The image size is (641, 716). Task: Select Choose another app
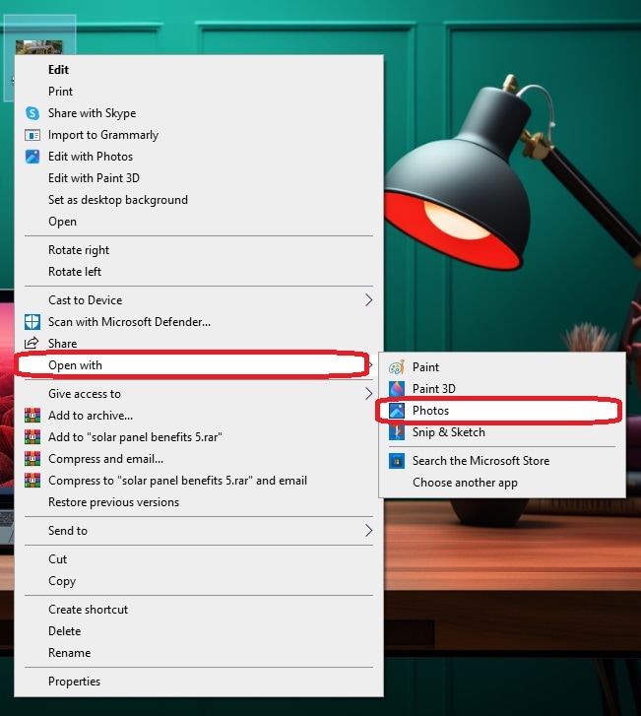[x=502, y=483]
